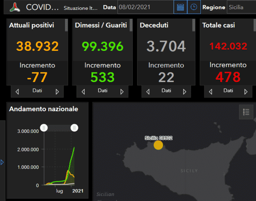Click the Attuali positivi card heading

pyautogui.click(x=32, y=25)
